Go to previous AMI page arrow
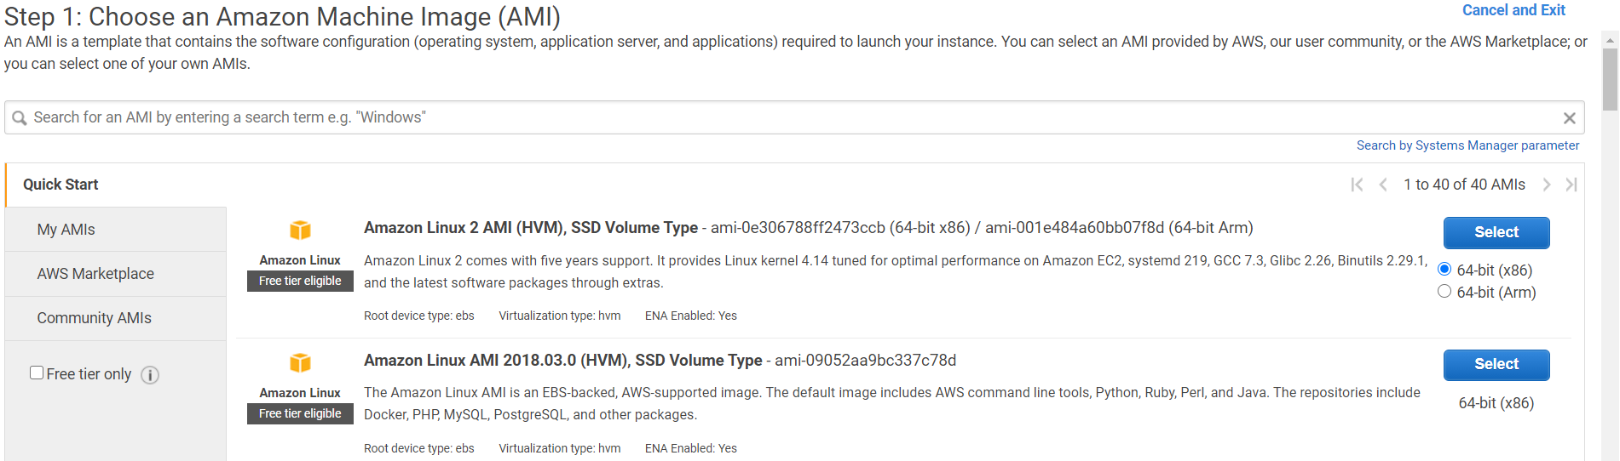 1383,185
